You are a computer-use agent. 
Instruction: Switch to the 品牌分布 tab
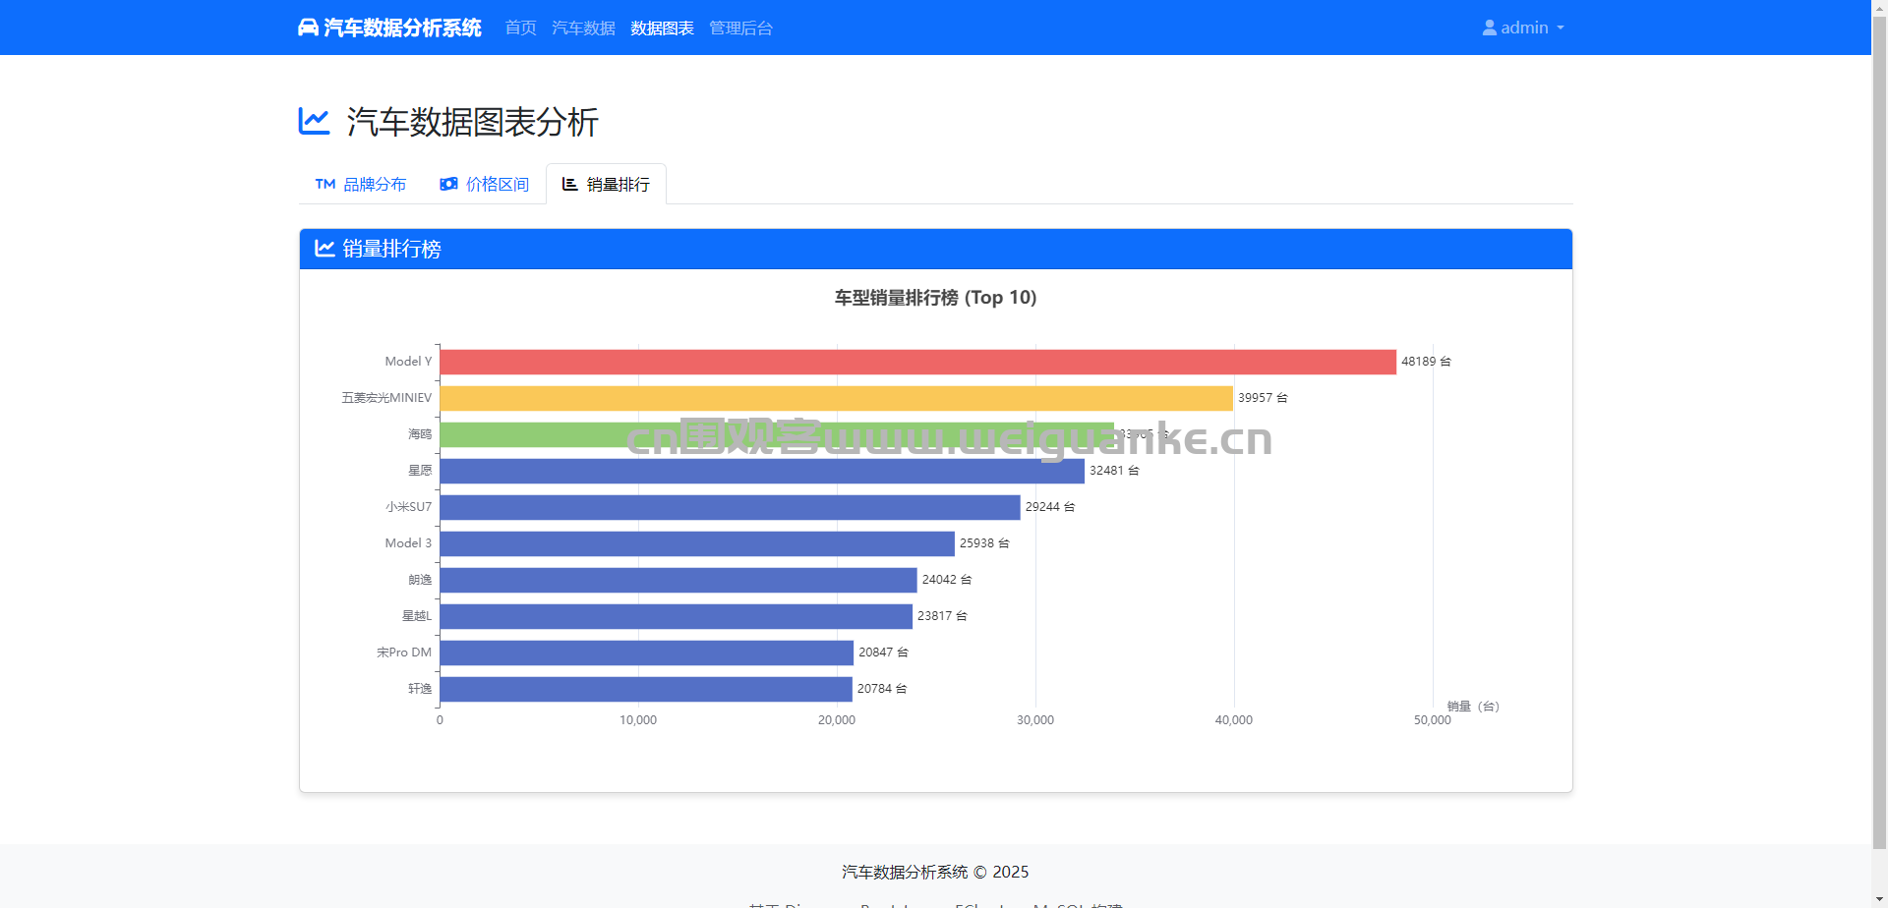tap(360, 184)
